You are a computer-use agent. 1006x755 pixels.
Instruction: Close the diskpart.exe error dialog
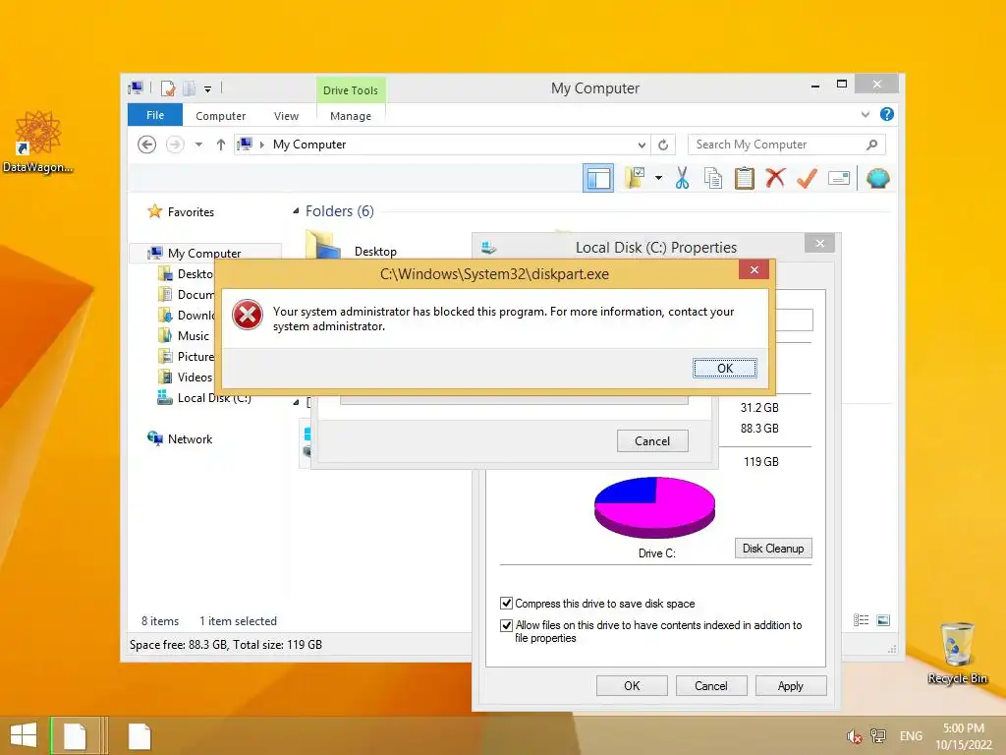pyautogui.click(x=754, y=269)
